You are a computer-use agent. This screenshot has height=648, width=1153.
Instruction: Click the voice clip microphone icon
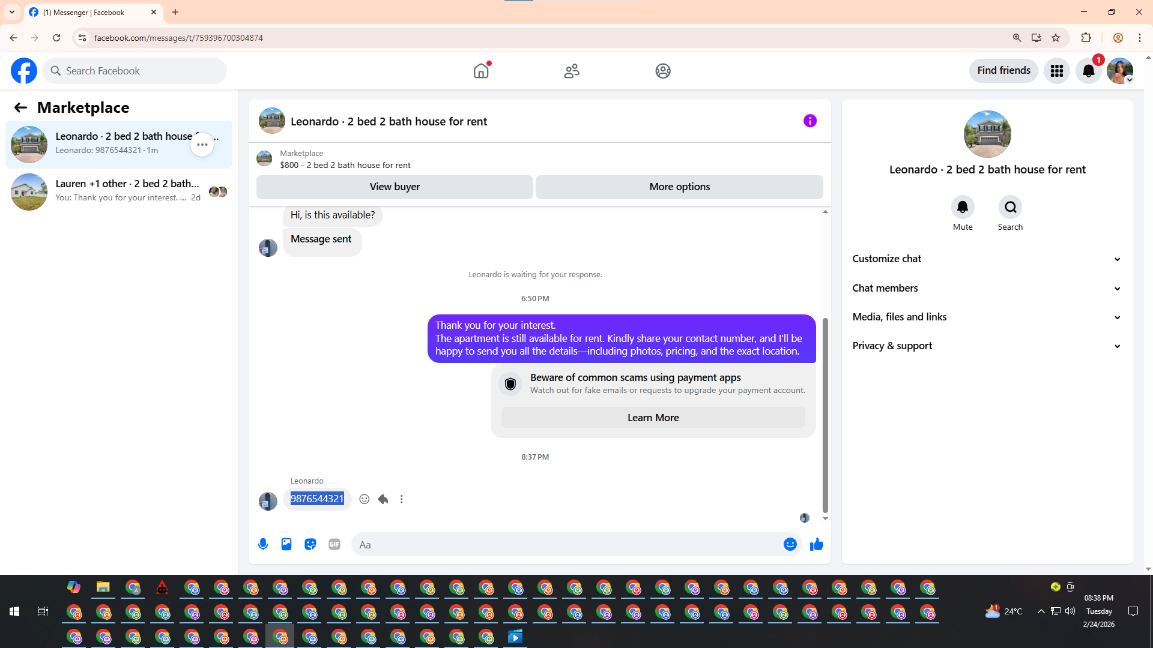pos(263,544)
